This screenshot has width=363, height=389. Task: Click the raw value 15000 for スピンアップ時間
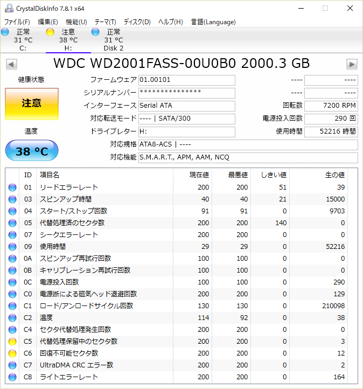[x=335, y=199]
